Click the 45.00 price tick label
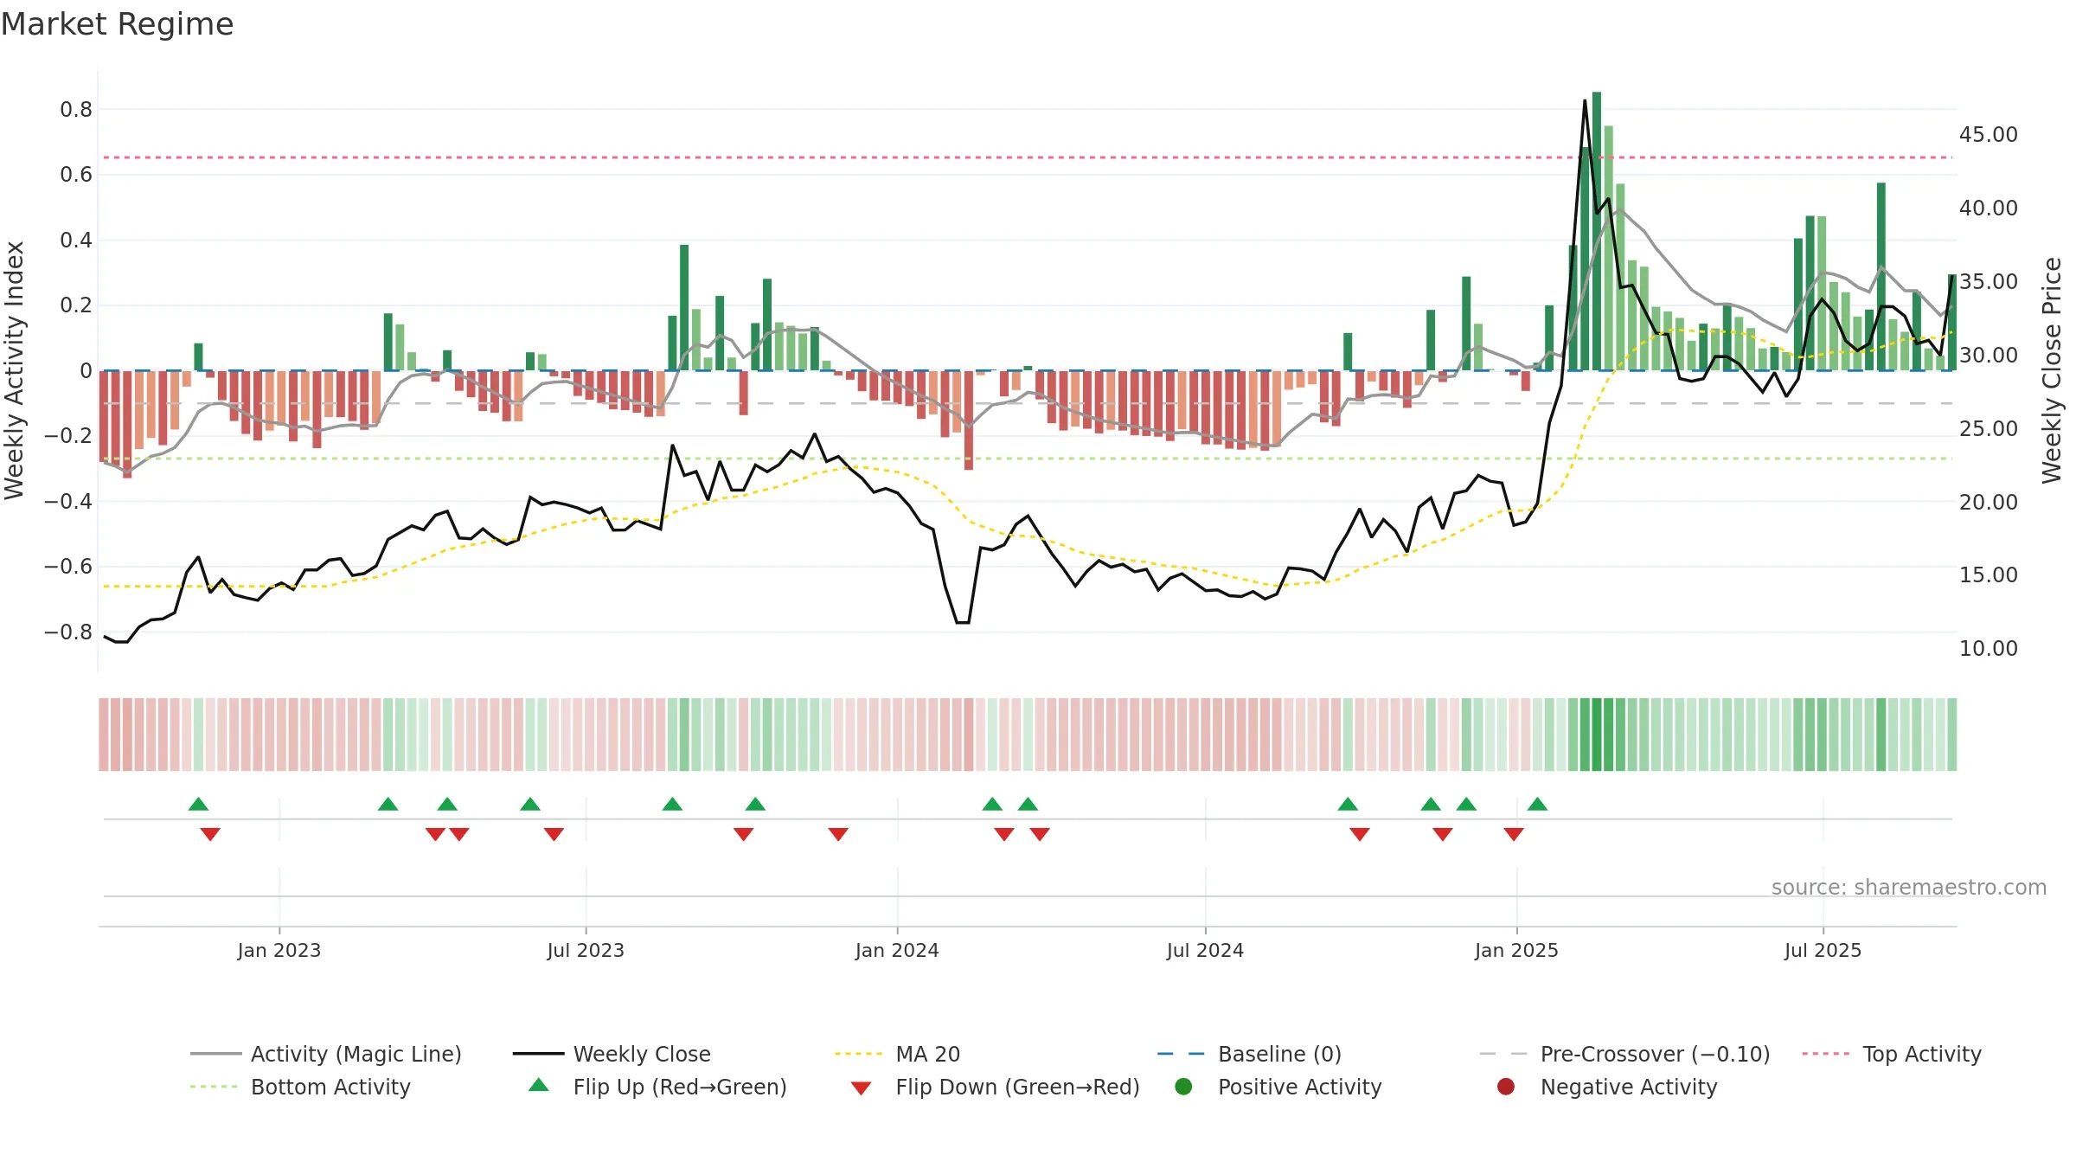2076x1168 pixels. [1988, 134]
